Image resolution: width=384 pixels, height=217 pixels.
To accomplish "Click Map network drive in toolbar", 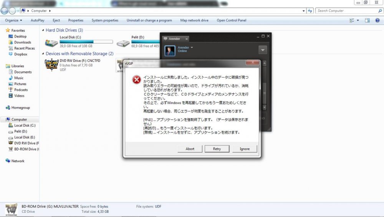I will tap(194, 20).
